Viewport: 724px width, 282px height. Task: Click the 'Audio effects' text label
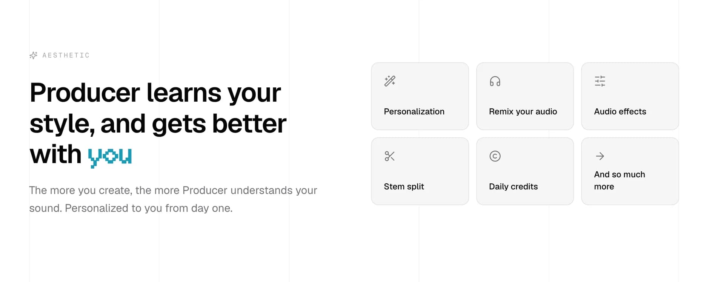click(x=620, y=111)
